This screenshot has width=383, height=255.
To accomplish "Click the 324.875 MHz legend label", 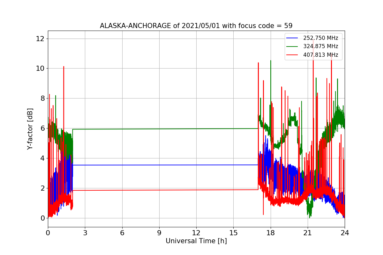I will click(320, 47).
